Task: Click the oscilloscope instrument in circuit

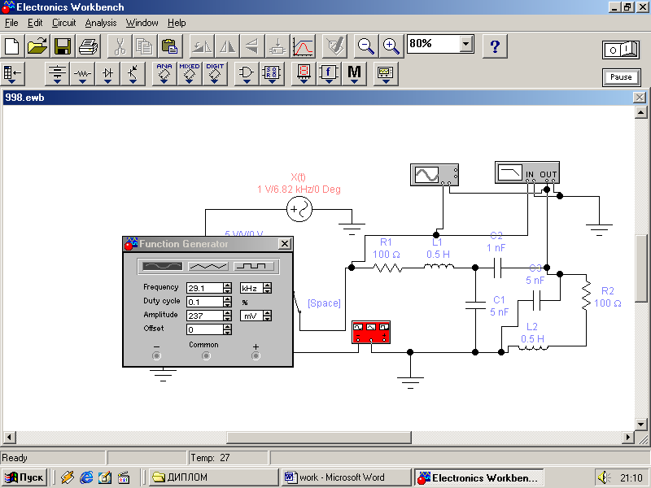Action: click(435, 175)
